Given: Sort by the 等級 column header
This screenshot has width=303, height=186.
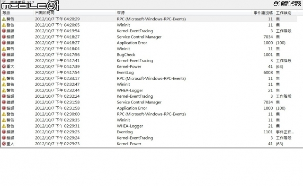Looking at the screenshot, I should click(6, 13).
